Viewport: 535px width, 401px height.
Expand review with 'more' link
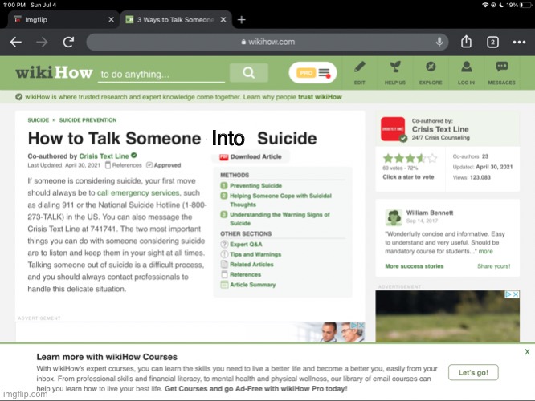tap(485, 252)
